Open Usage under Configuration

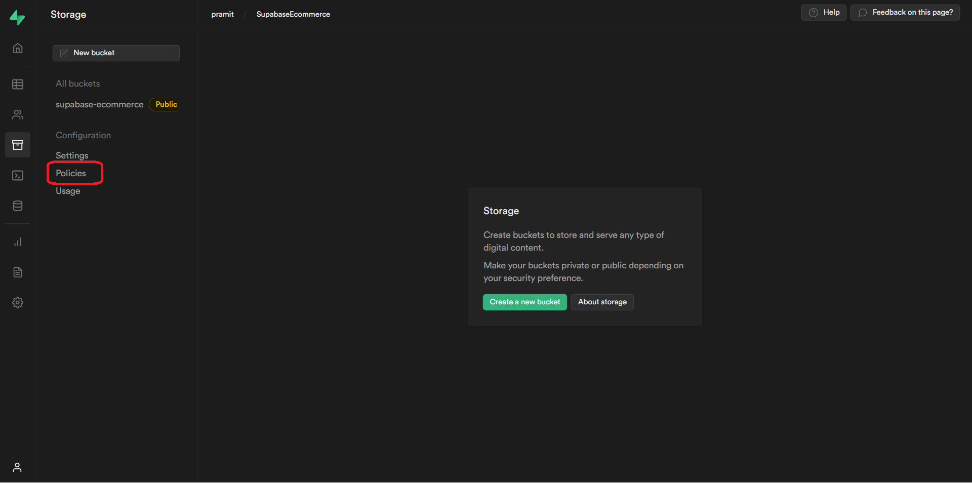tap(68, 191)
